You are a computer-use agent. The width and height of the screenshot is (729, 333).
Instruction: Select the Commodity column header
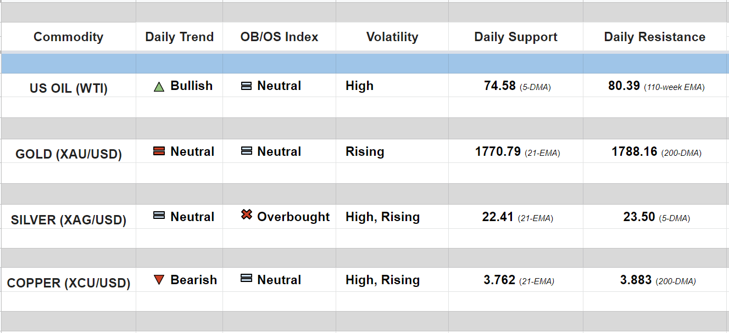pos(68,37)
